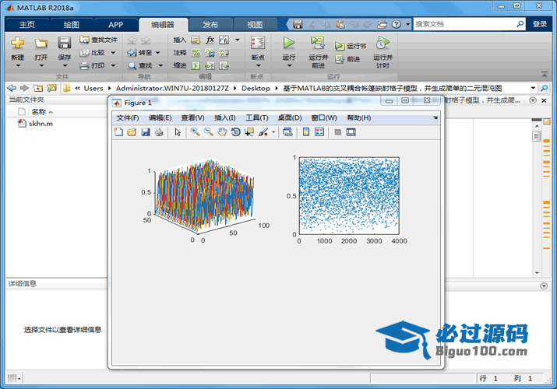Click the help question mark icon
Screen dimensions: 557x389
(x=397, y=24)
